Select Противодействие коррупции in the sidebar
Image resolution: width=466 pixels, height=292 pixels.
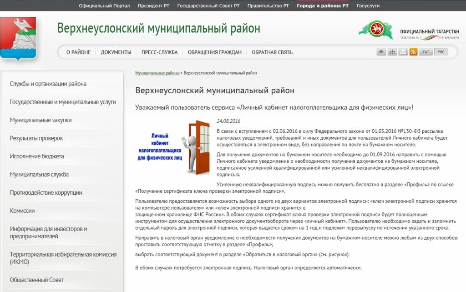[46, 192]
